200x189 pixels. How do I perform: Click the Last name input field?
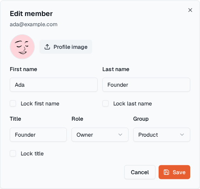click(146, 85)
